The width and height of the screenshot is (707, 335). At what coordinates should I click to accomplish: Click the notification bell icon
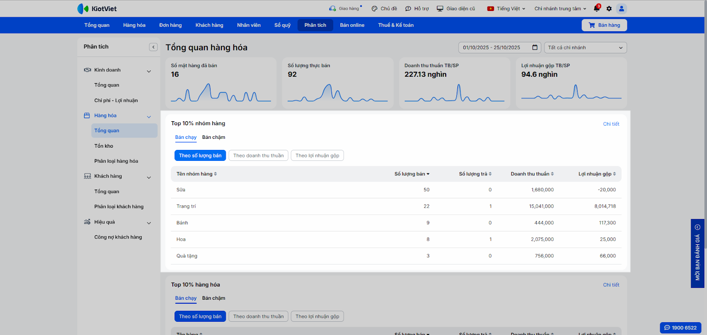point(597,8)
